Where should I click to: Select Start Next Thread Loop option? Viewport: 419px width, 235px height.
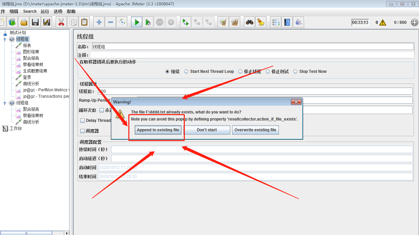pos(186,72)
